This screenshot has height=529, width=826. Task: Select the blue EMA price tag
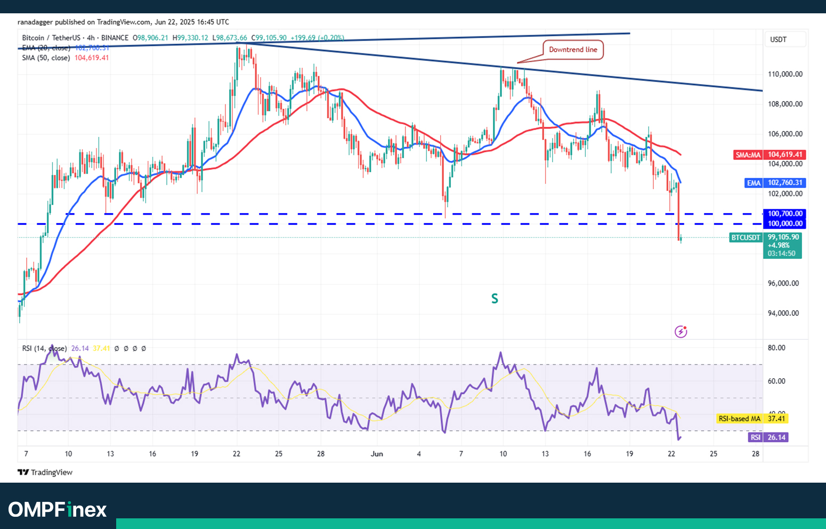pyautogui.click(x=754, y=183)
